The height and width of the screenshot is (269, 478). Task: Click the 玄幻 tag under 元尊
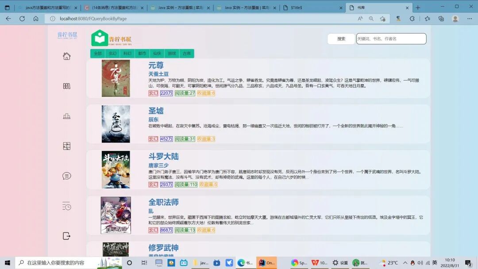pos(153,93)
